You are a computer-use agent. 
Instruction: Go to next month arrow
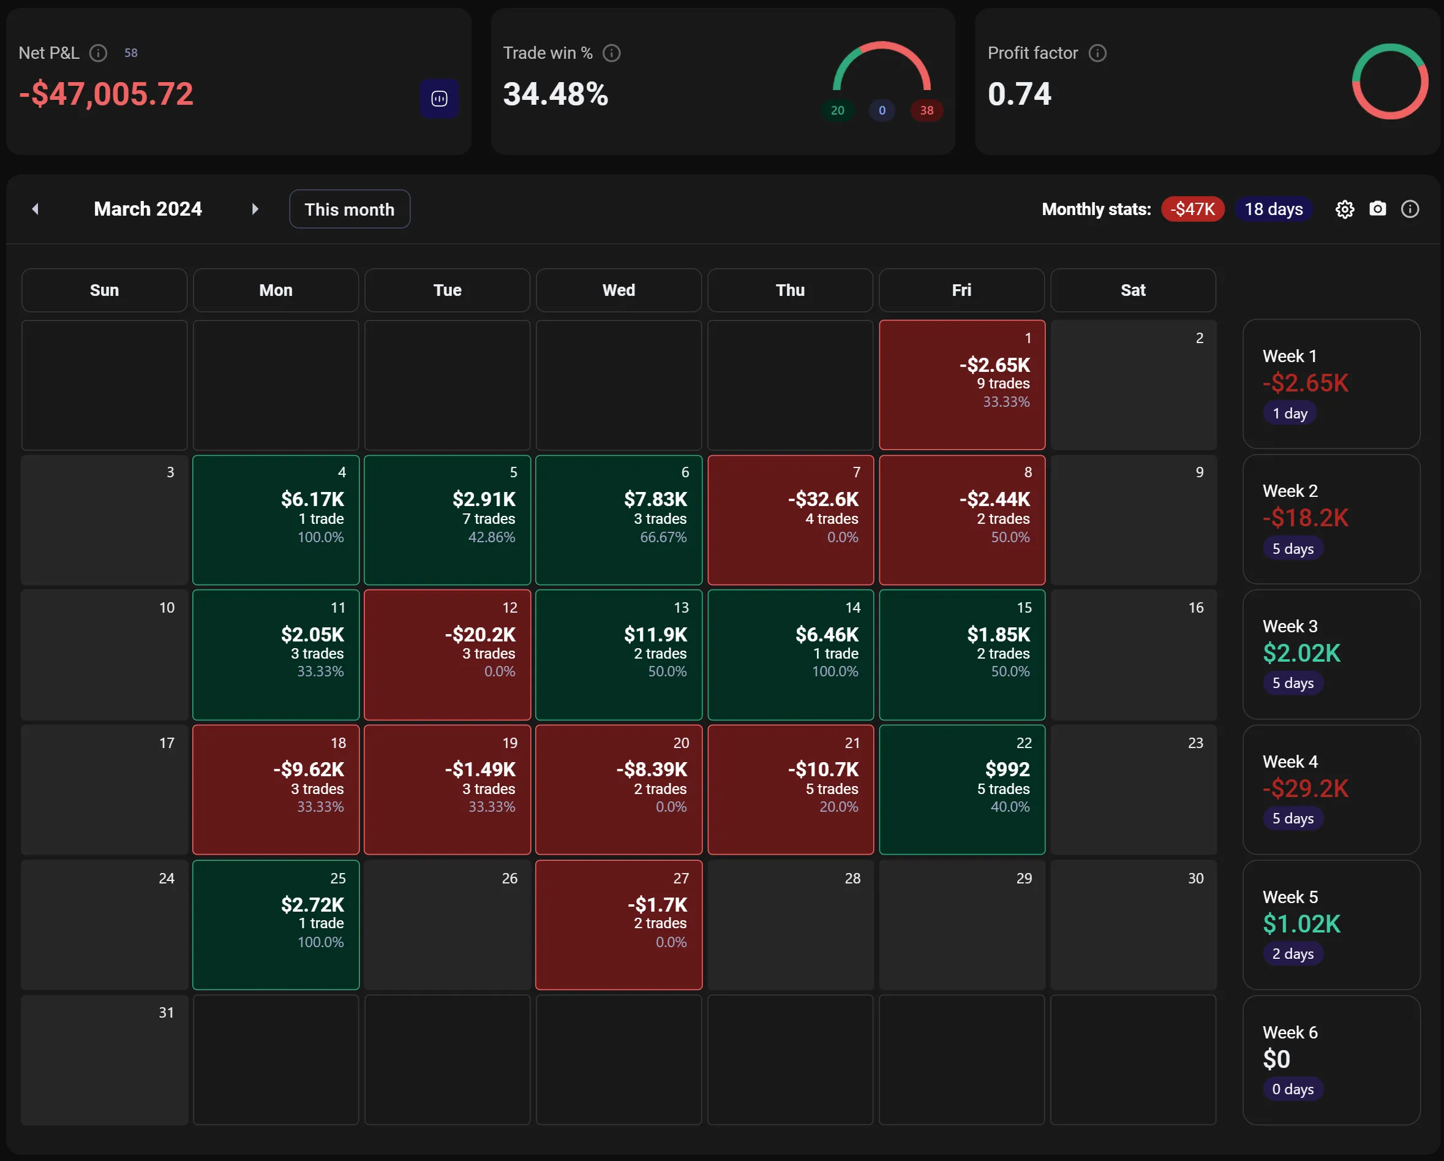click(255, 209)
